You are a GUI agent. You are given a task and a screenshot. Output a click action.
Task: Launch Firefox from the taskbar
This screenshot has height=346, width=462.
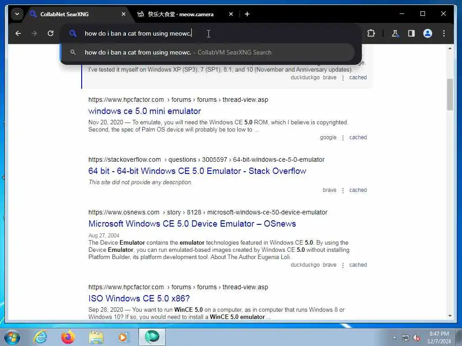coord(68,337)
